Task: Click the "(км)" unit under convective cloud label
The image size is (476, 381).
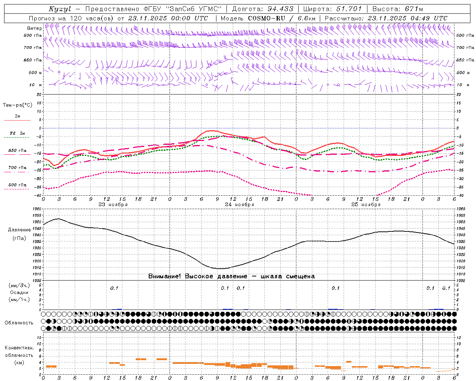Action: (19, 362)
